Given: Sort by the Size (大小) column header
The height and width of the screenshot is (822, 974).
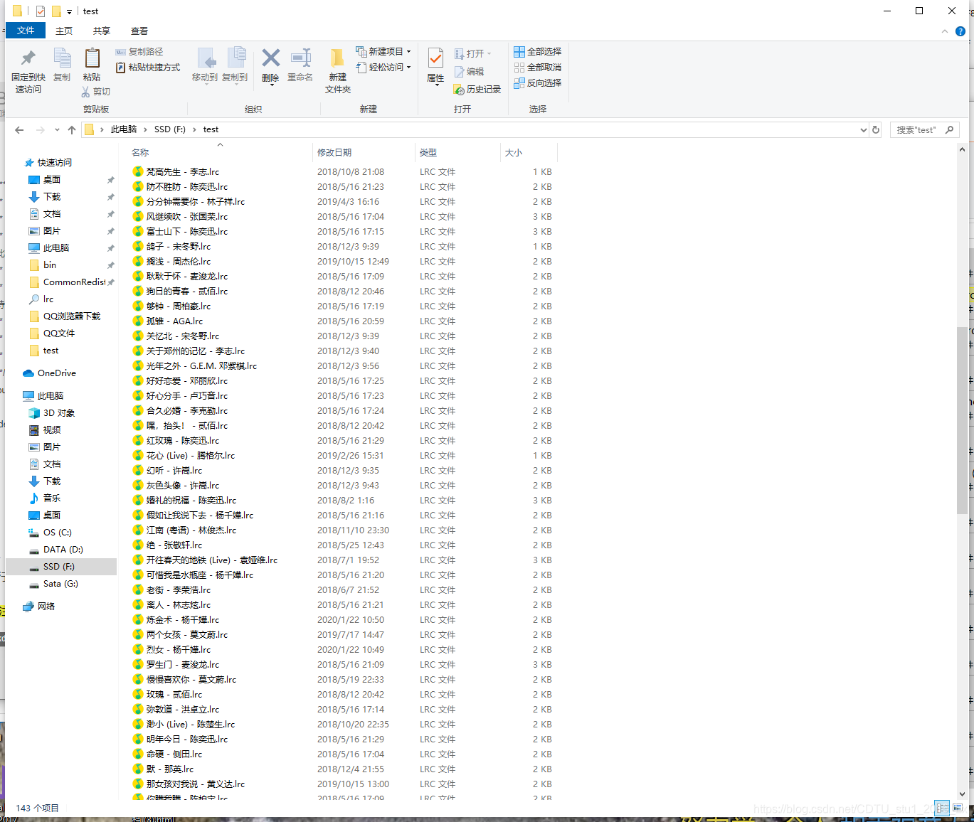Looking at the screenshot, I should pos(514,153).
